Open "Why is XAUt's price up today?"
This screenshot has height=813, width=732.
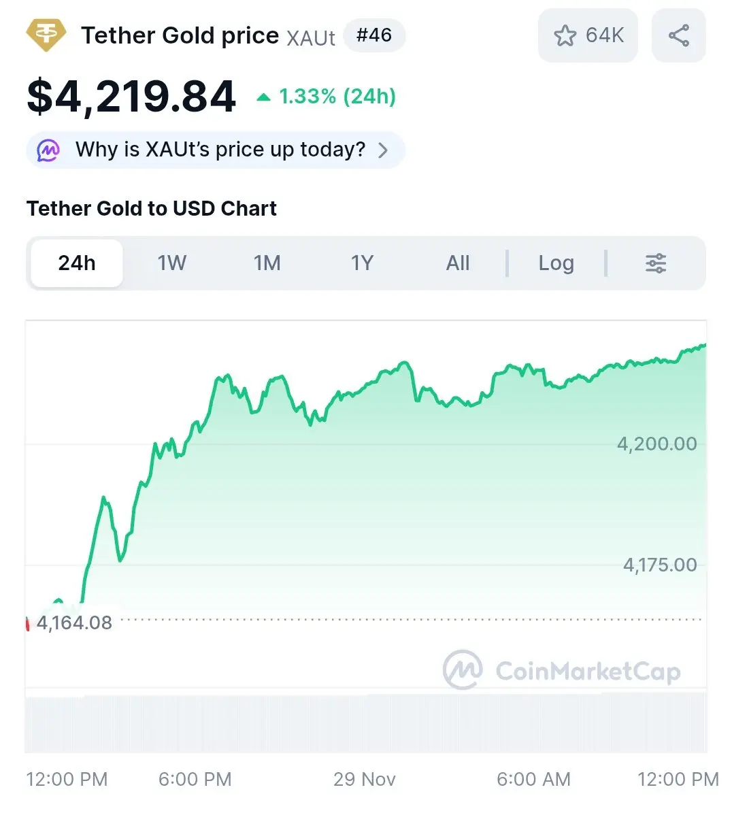coord(220,150)
